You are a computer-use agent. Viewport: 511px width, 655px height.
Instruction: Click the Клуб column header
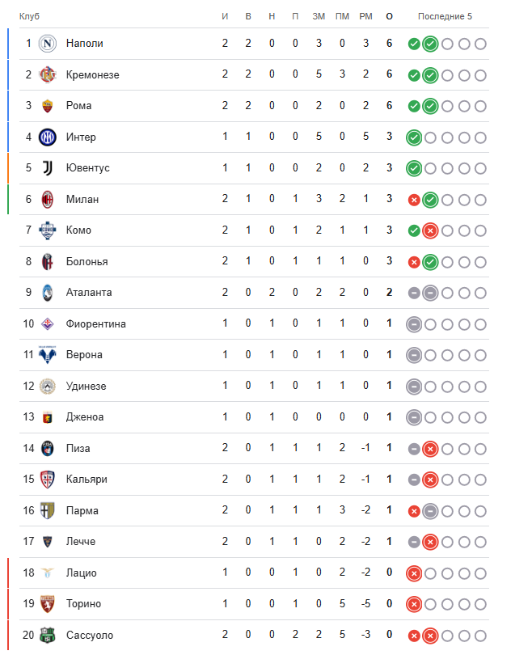click(29, 17)
